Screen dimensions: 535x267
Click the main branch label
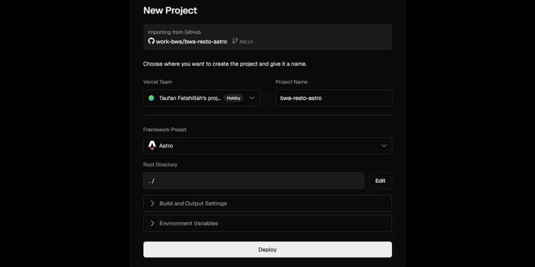tap(246, 41)
